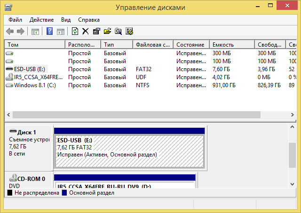
Task: Sort by the Том column header
Action: point(35,45)
